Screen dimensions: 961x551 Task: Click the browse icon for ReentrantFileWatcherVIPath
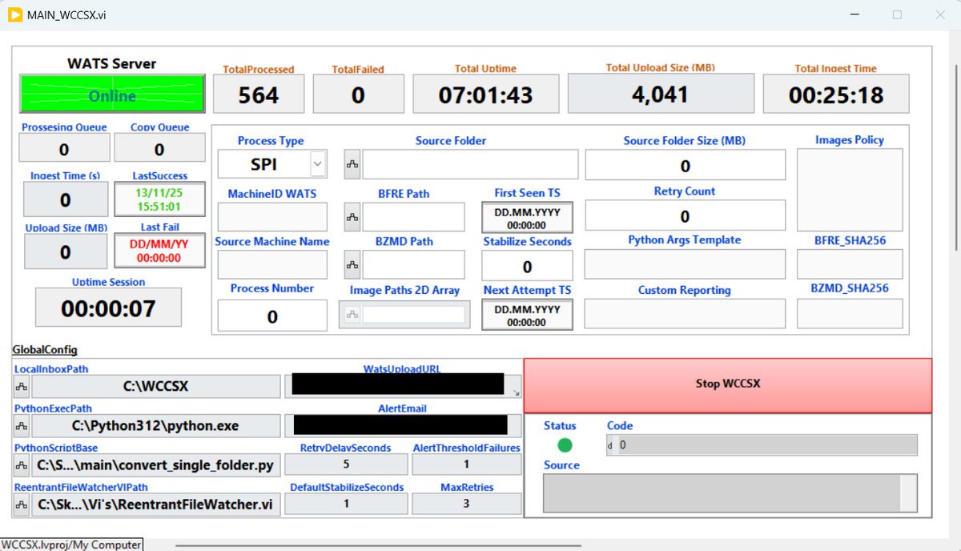[21, 505]
